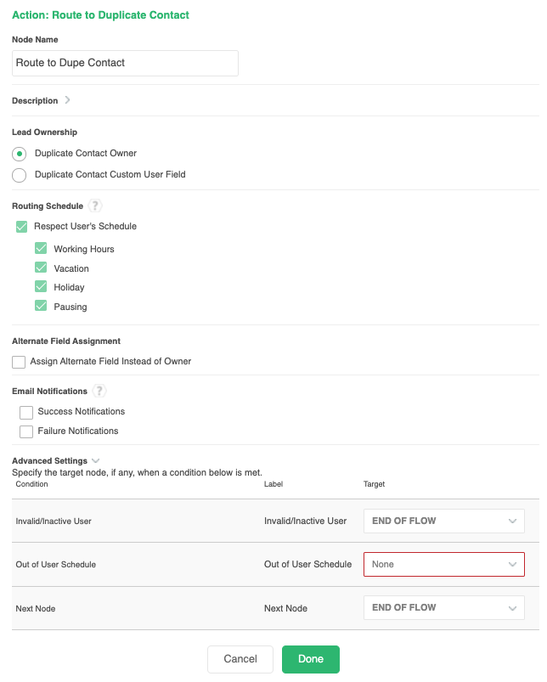547x682 pixels.
Task: Enable Success Notifications checkbox
Action: 26,412
